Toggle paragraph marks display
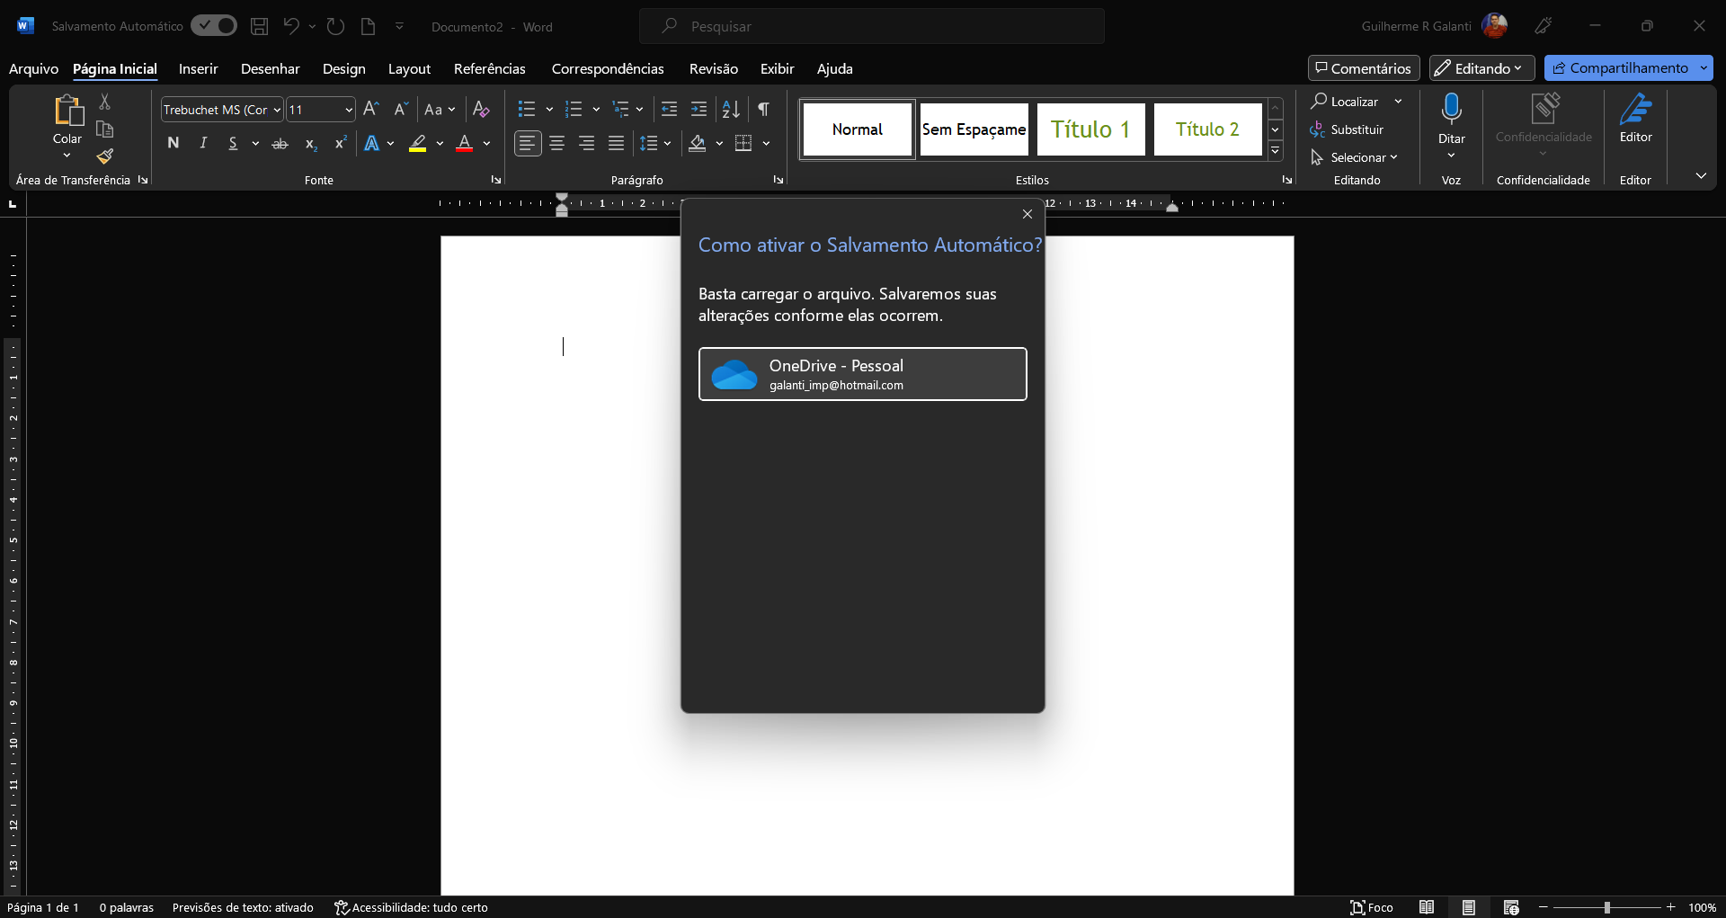1726x918 pixels. click(763, 109)
